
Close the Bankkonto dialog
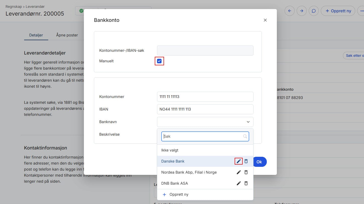tap(265, 20)
